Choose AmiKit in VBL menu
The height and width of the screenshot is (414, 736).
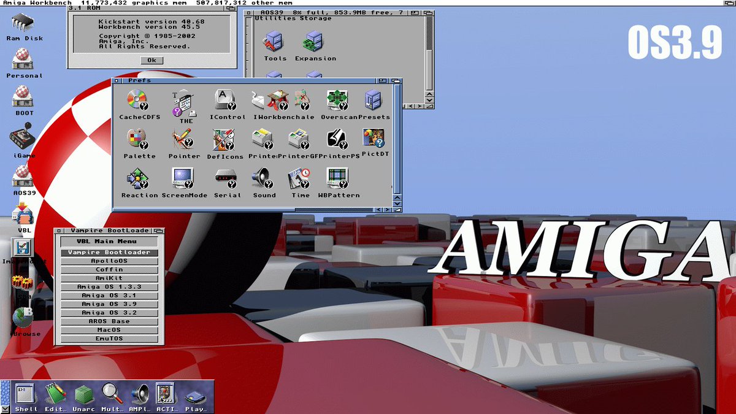tap(109, 278)
